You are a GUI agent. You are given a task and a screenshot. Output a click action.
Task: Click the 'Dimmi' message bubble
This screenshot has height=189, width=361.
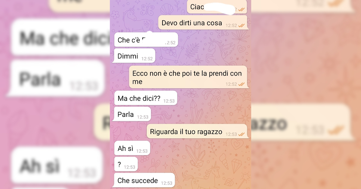(x=134, y=56)
